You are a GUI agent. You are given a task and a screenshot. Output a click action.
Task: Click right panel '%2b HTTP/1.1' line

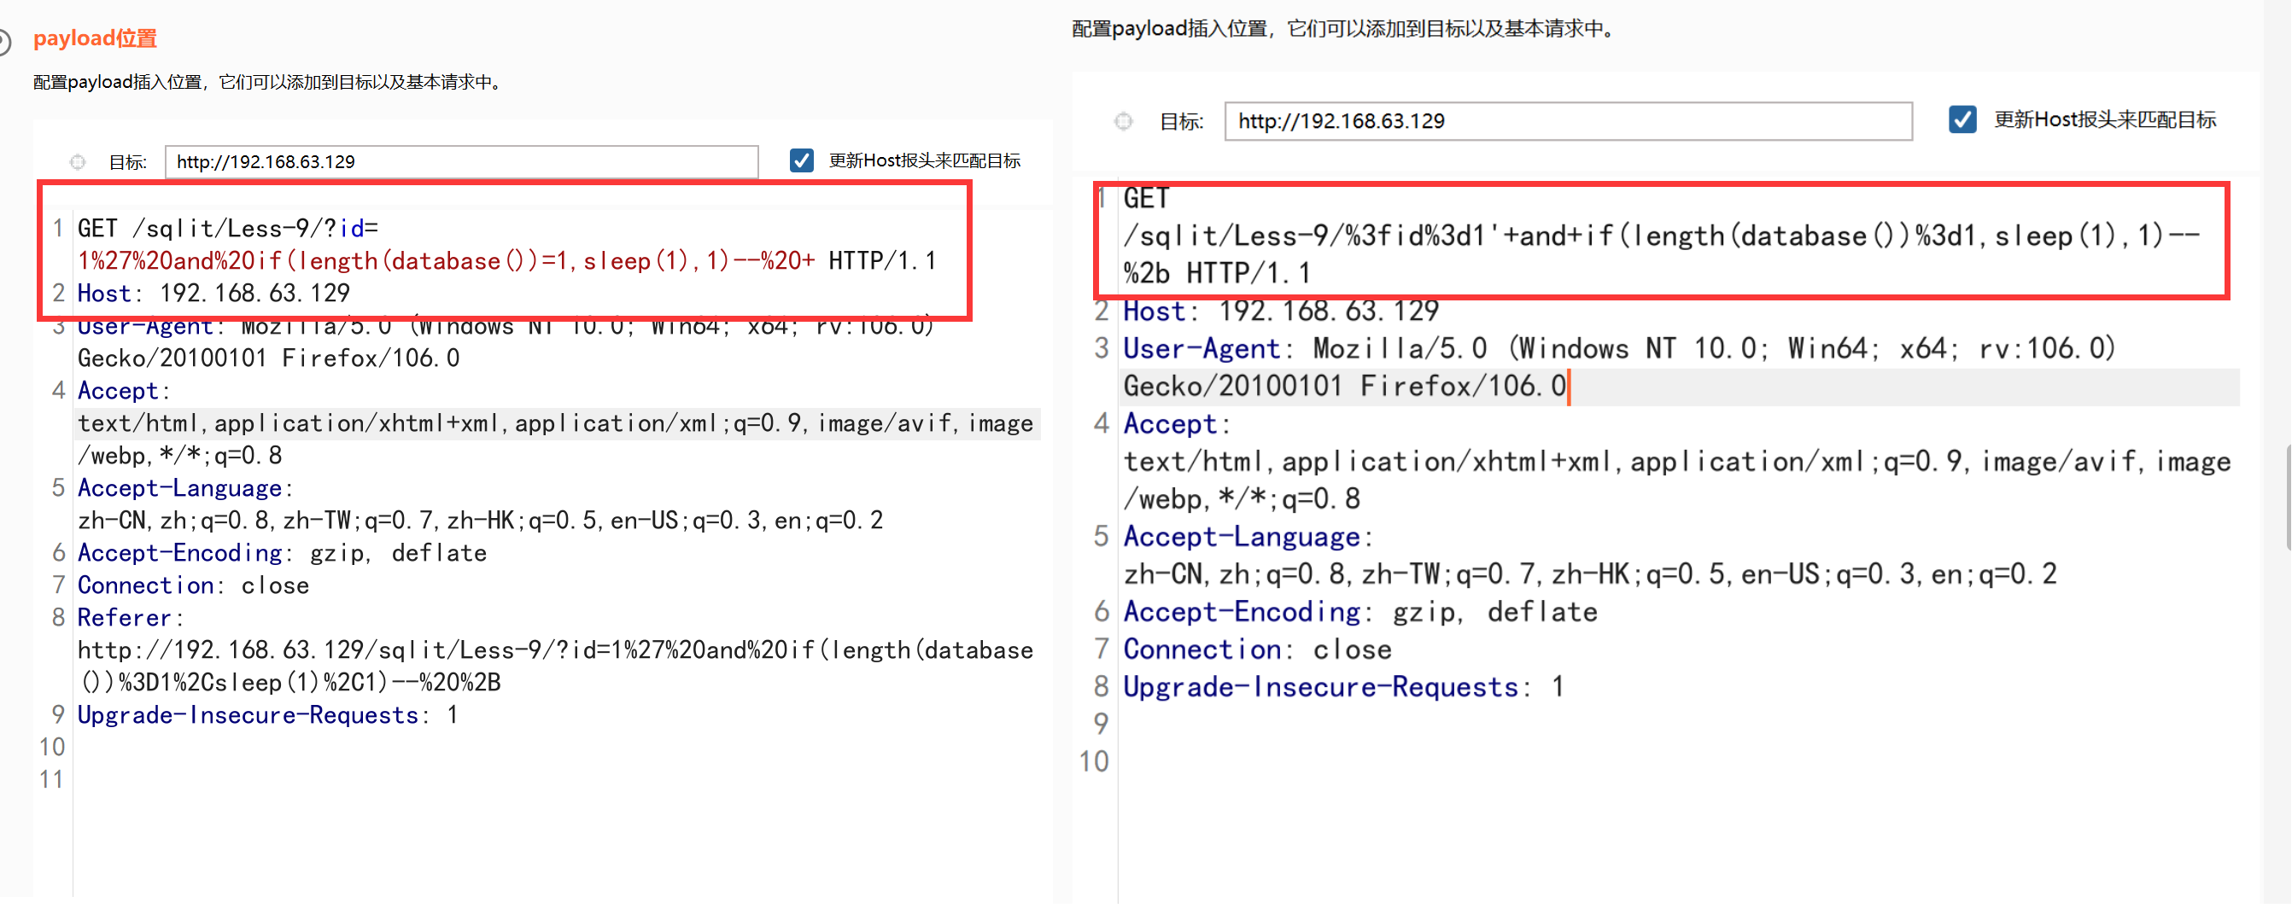(1217, 274)
